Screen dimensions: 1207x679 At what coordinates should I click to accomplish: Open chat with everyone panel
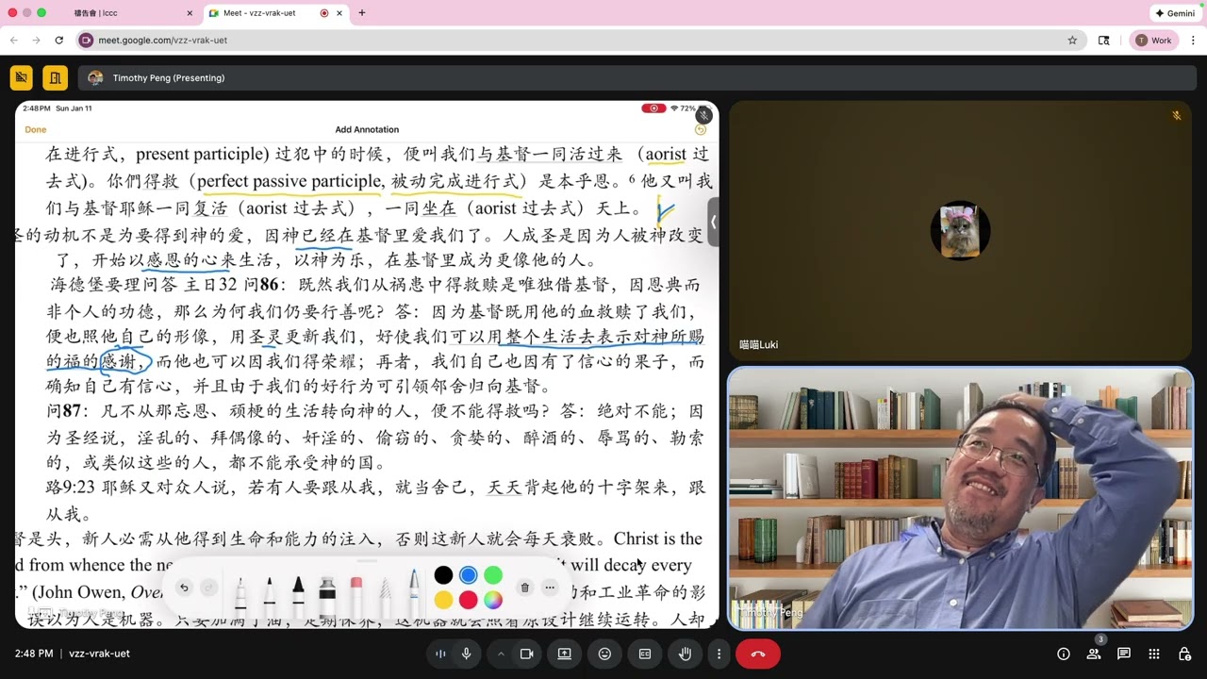(x=1124, y=654)
